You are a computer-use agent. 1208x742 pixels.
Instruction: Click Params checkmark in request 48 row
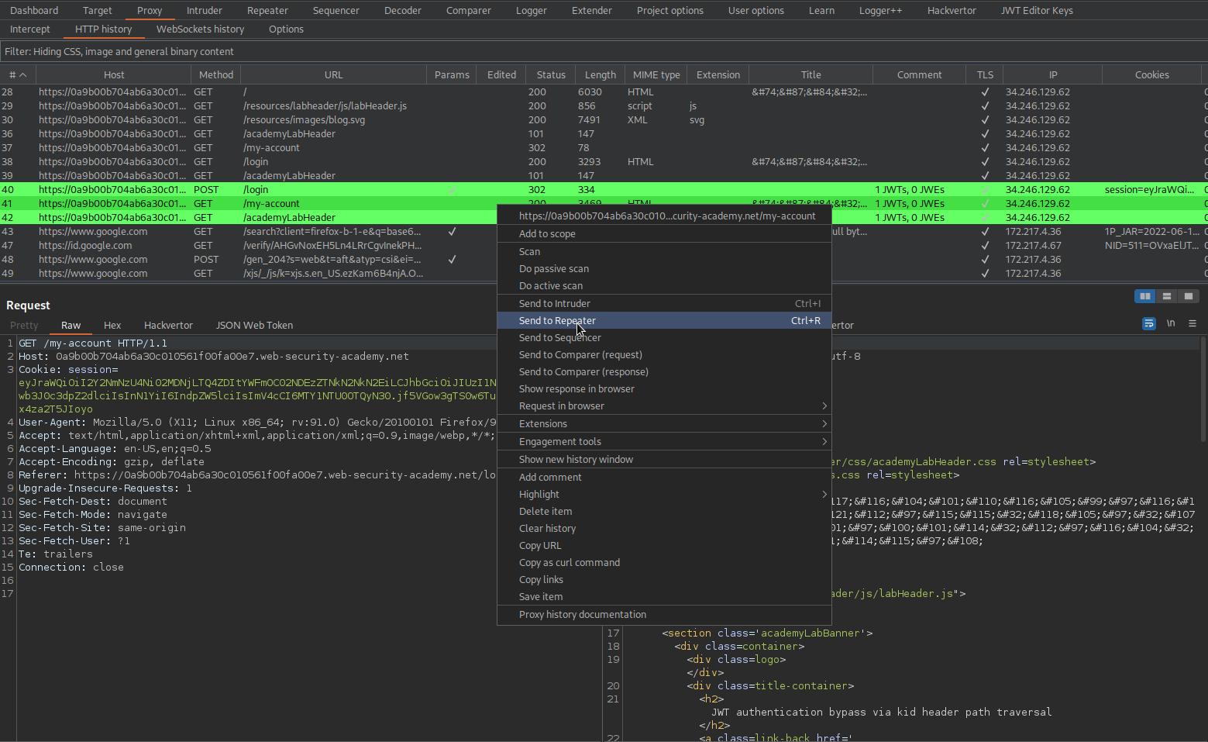[x=452, y=260]
